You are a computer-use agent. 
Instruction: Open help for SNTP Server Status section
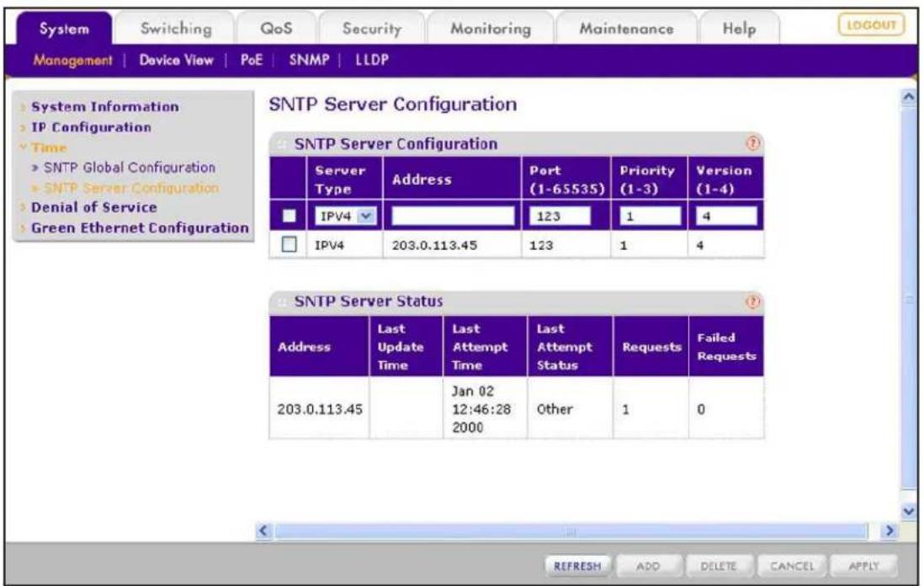752,302
